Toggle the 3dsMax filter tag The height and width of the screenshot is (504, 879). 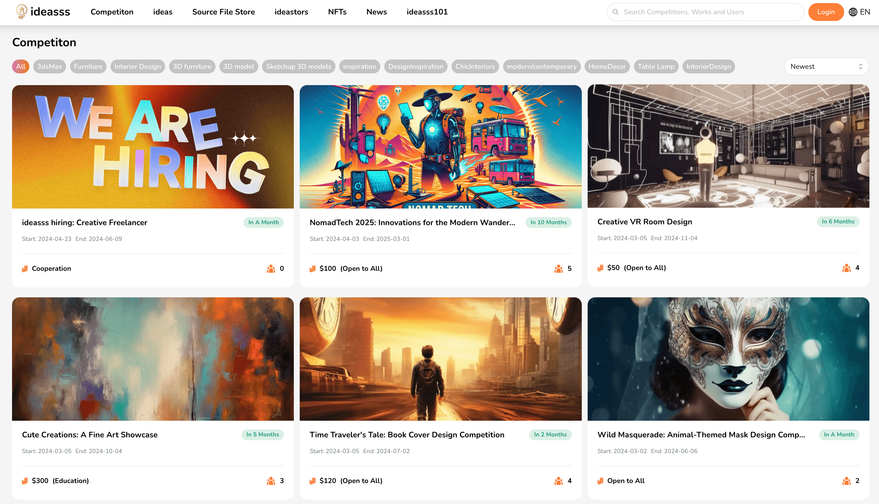pyautogui.click(x=49, y=66)
